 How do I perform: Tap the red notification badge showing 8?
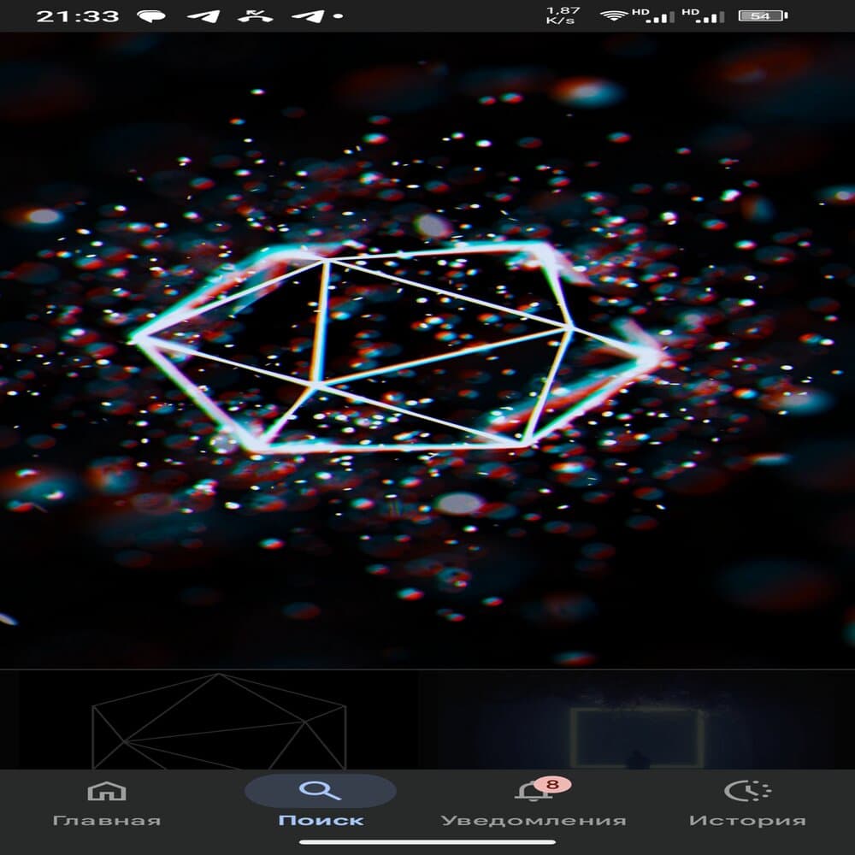(x=551, y=783)
